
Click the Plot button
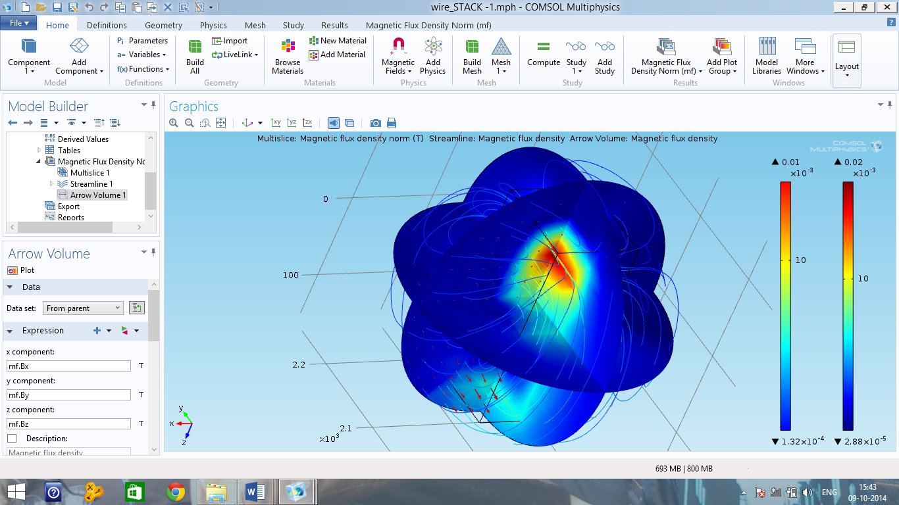pos(20,270)
